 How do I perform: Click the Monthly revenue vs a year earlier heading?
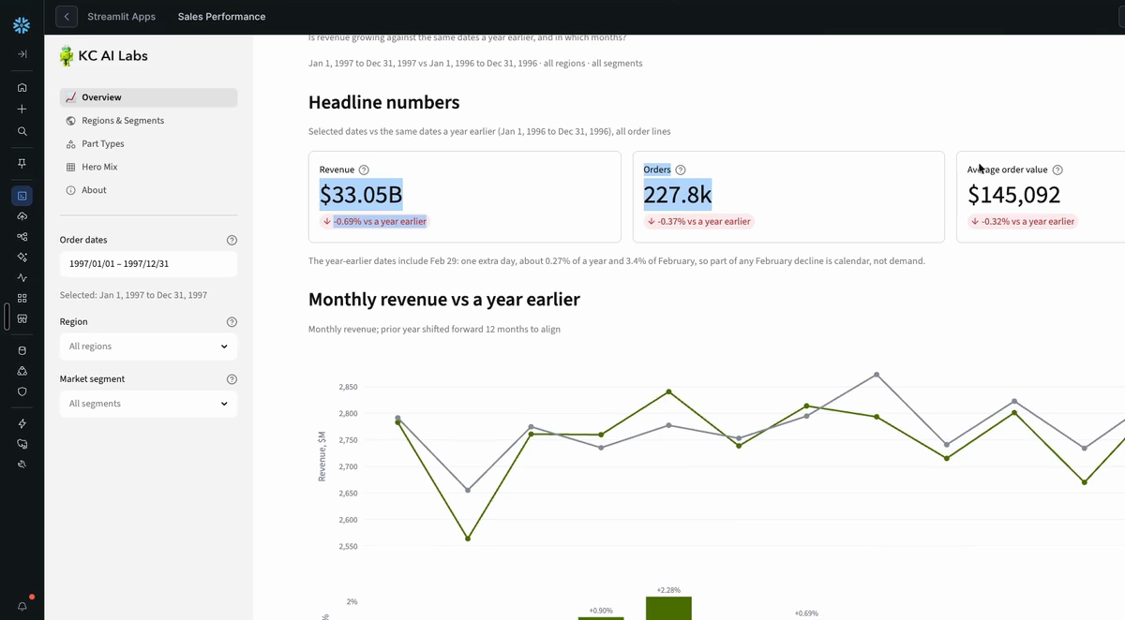[x=444, y=300]
